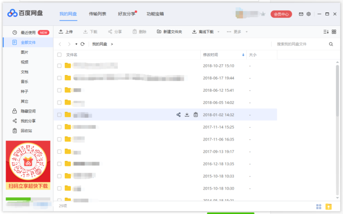Open the settings gear icon
The height and width of the screenshot is (214, 343).
click(309, 14)
